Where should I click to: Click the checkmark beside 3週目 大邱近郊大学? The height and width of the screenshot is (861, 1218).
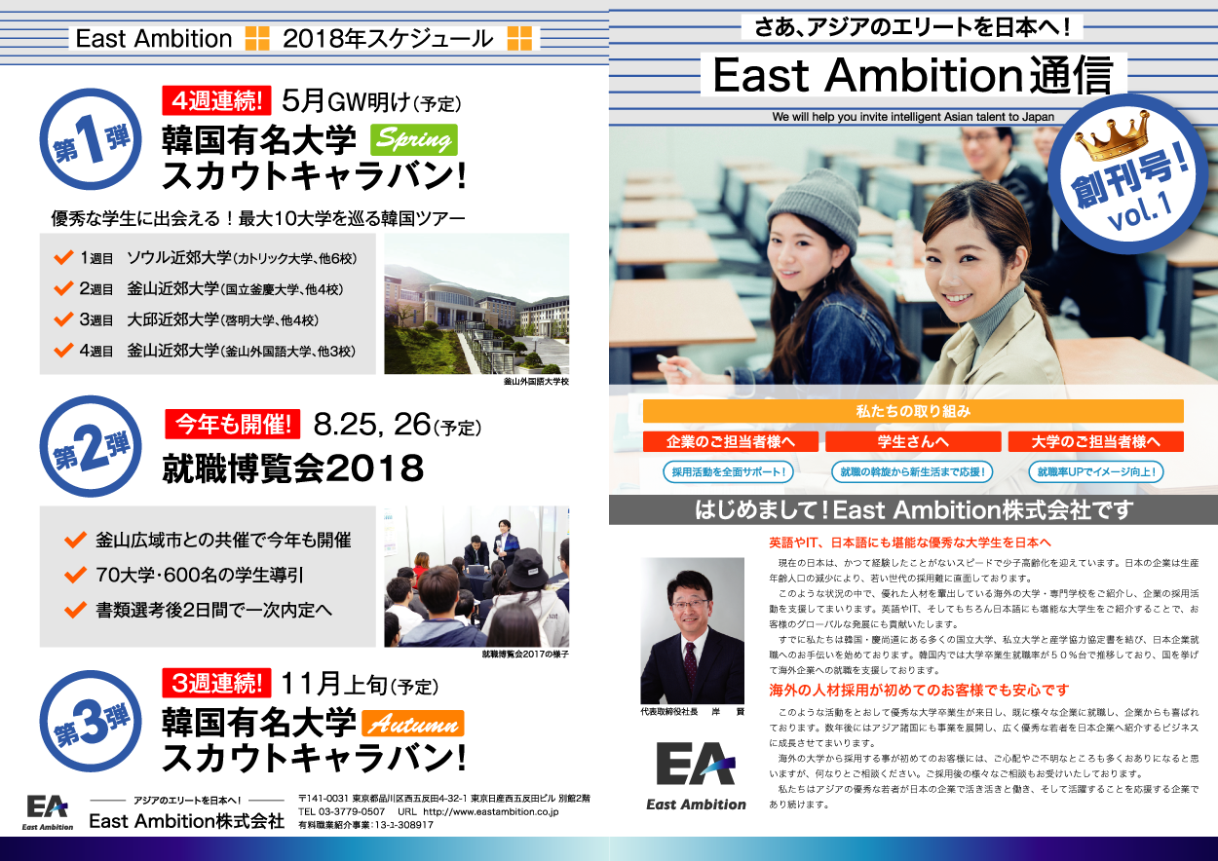64,319
